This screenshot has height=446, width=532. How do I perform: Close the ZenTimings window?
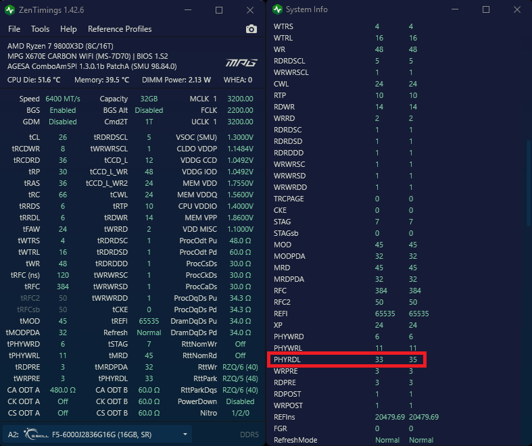[250, 10]
